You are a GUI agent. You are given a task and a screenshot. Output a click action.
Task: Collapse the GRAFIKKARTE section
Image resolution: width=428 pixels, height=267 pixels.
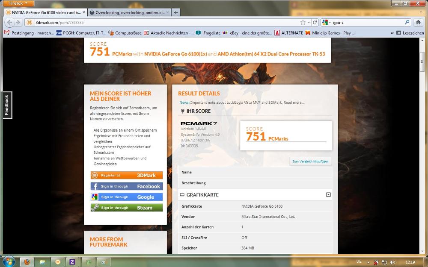click(x=328, y=194)
